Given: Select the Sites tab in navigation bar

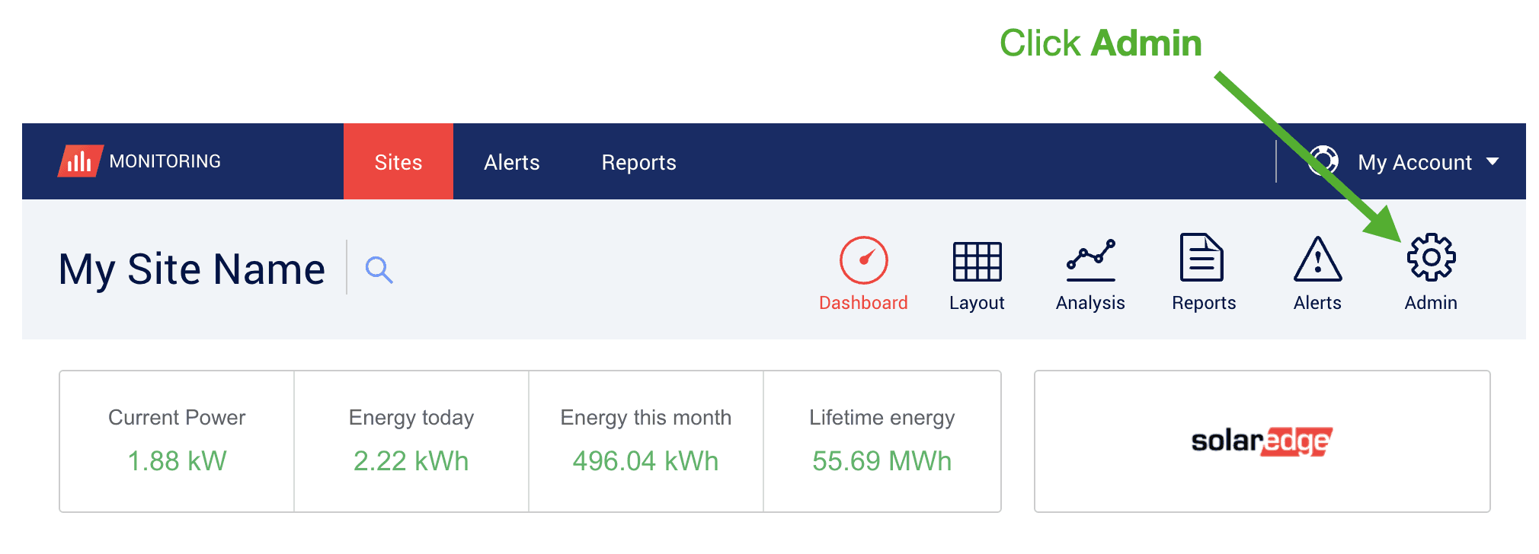Looking at the screenshot, I should point(398,162).
